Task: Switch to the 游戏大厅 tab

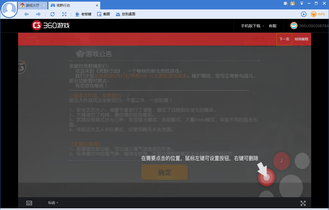Action: coord(33,6)
